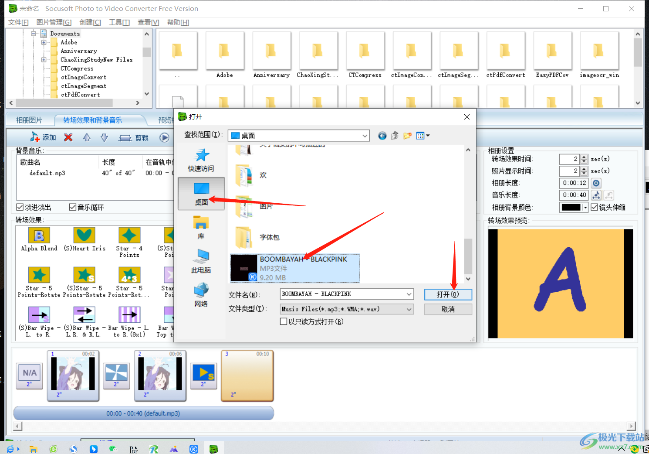Image resolution: width=649 pixels, height=454 pixels.
Task: Switch to the 相册图片 tab
Action: tap(29, 120)
